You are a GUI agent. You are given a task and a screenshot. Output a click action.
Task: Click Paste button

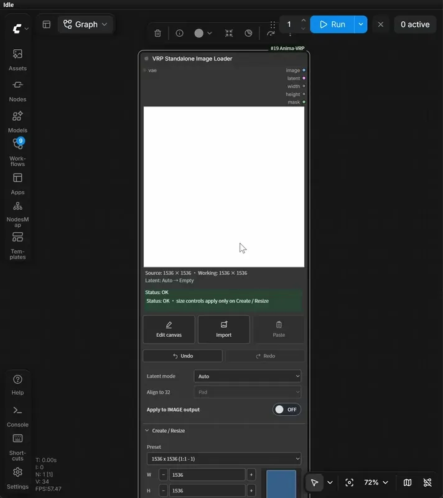tap(279, 329)
